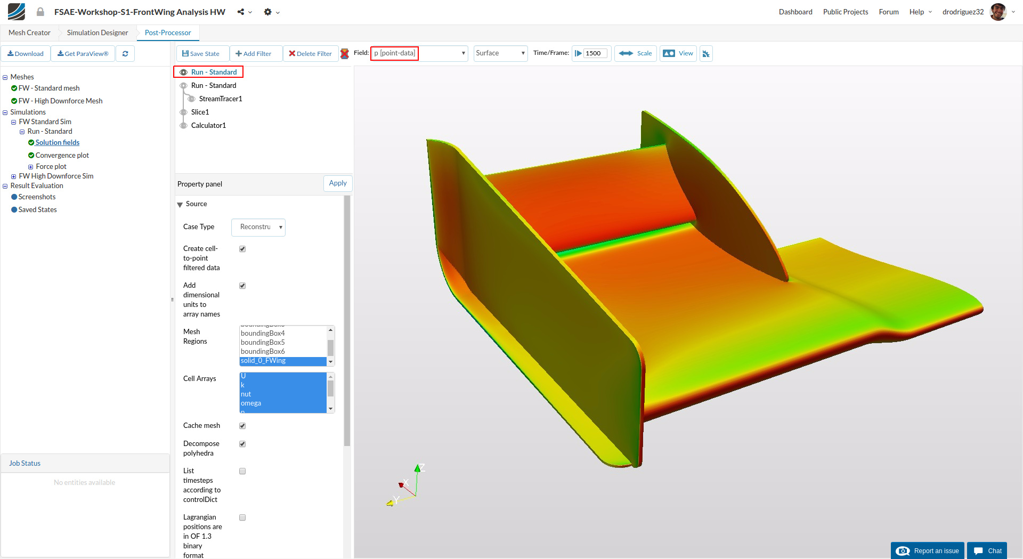
Task: Open Public Projects page
Action: [x=846, y=12]
